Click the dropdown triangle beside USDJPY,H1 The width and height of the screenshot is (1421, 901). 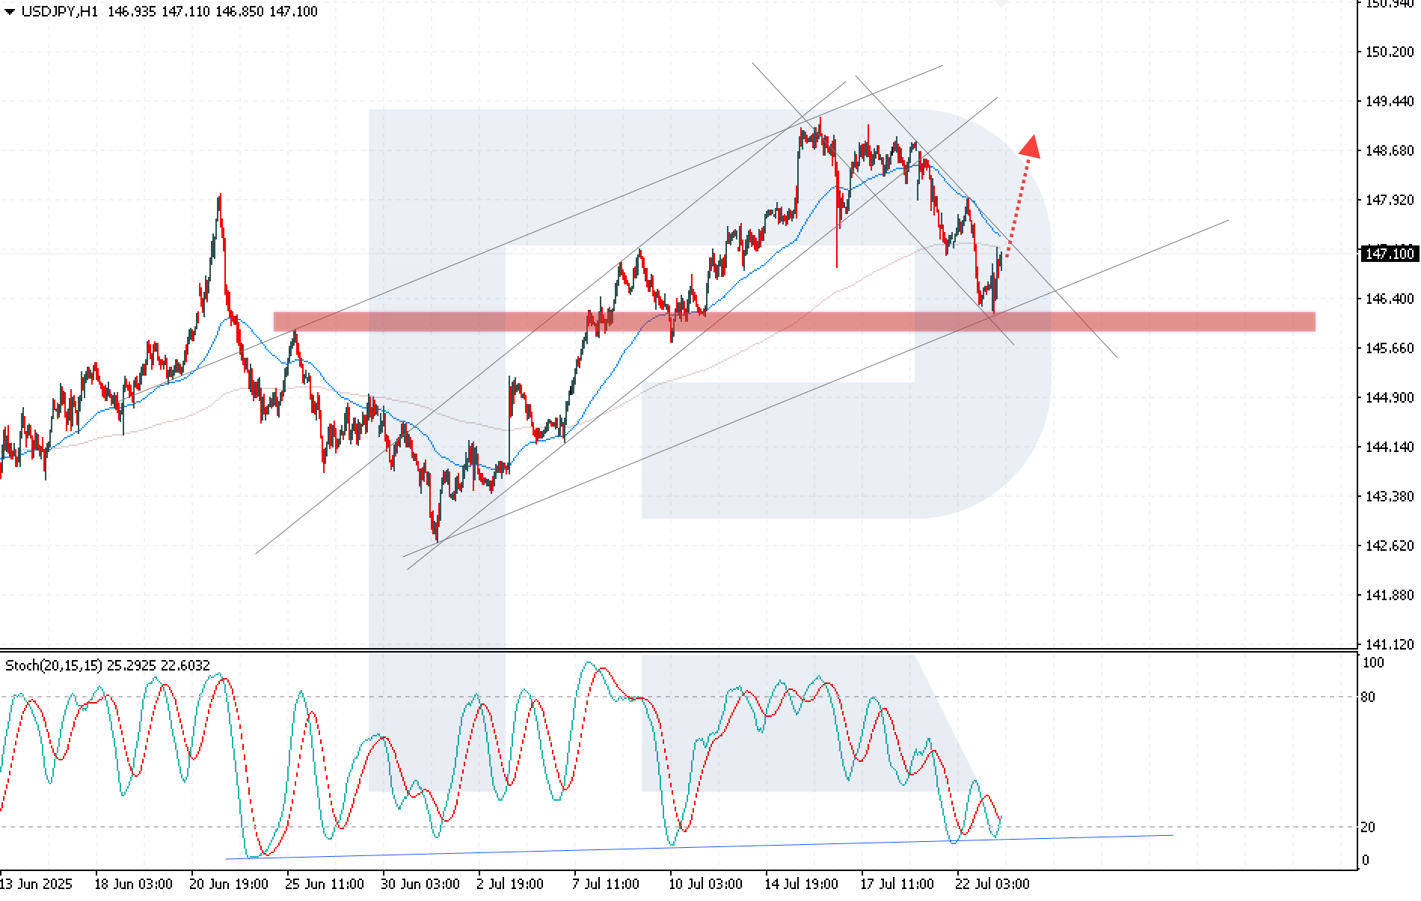[10, 12]
